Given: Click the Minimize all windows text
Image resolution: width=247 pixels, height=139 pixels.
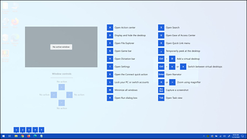Looking at the screenshot, I should [x=126, y=90].
